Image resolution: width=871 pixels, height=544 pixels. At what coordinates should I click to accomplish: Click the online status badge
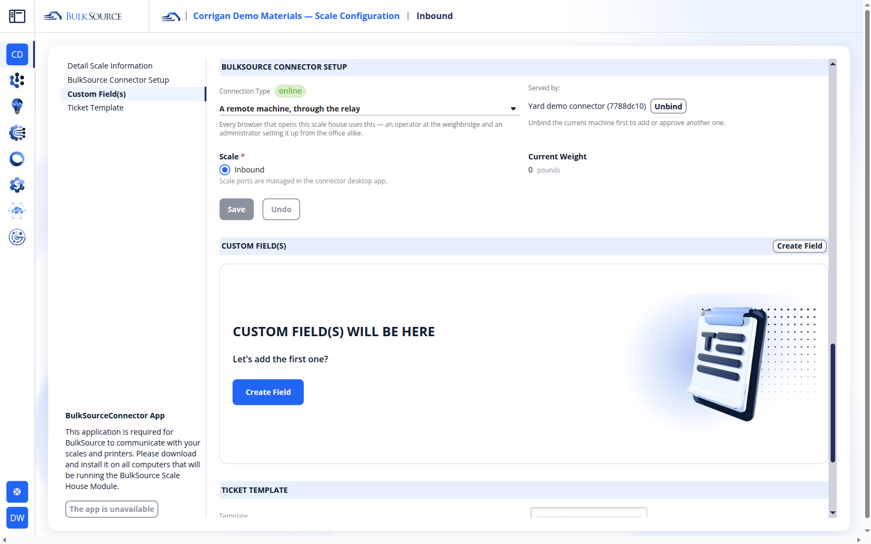(290, 91)
